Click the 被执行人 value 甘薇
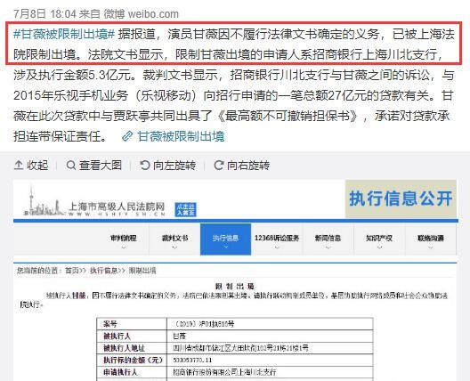Image resolution: width=470 pixels, height=381 pixels. [180, 336]
